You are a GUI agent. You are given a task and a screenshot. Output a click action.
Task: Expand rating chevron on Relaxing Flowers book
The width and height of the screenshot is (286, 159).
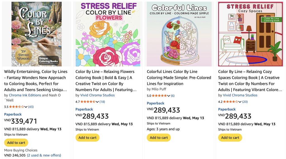(97, 102)
